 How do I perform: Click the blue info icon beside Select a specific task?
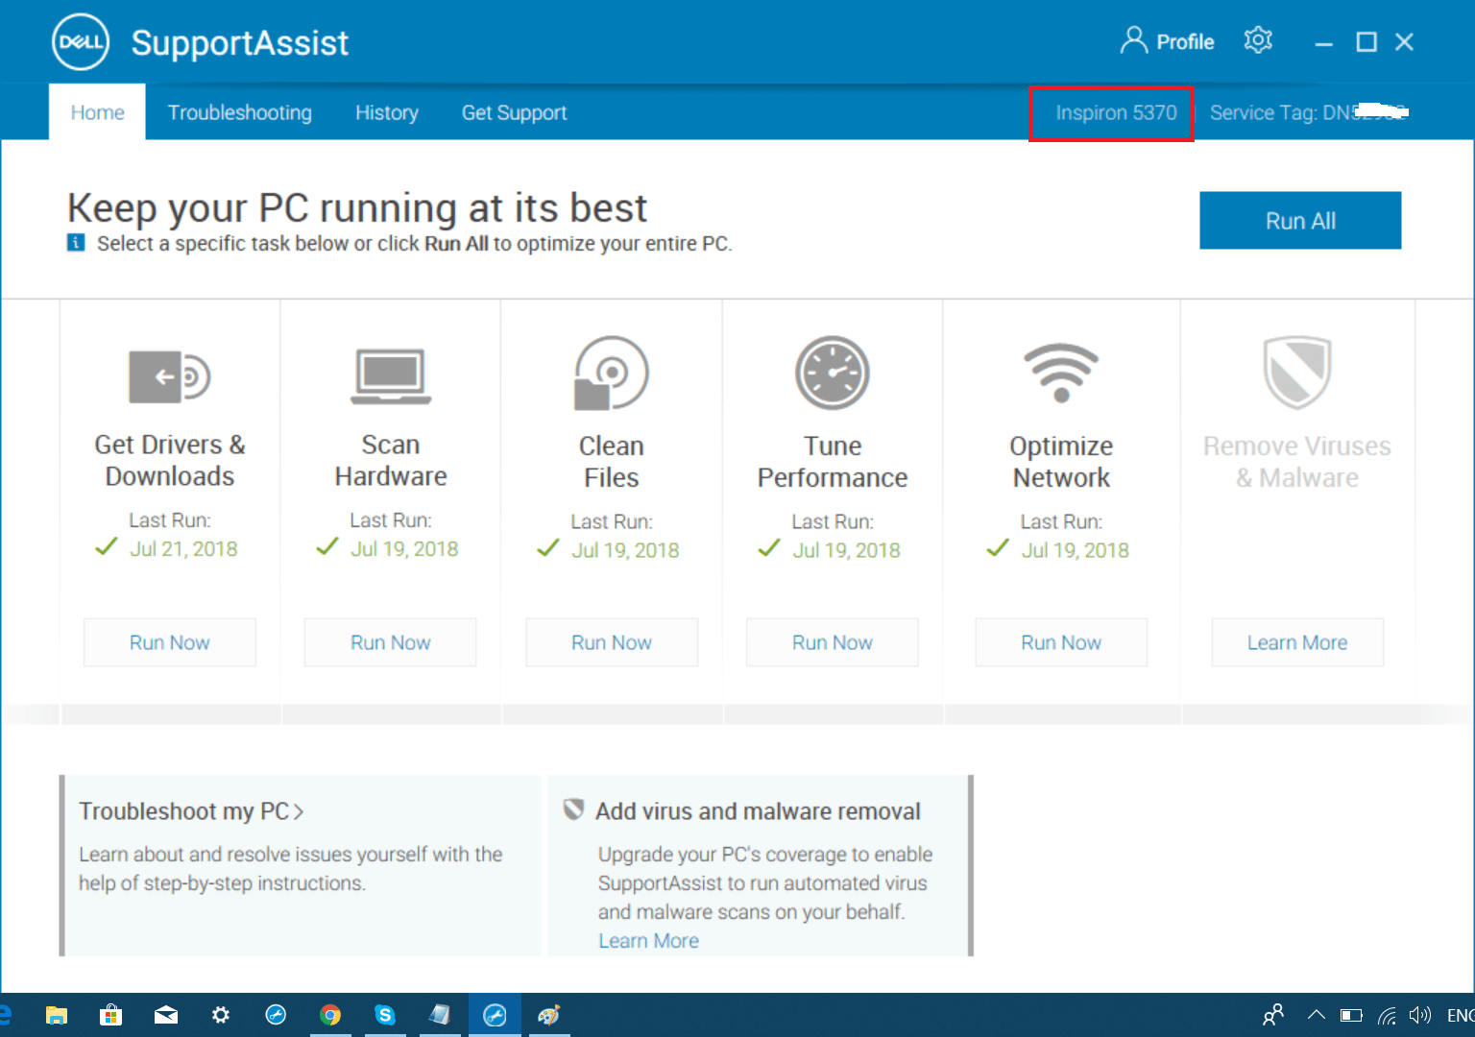click(x=76, y=243)
